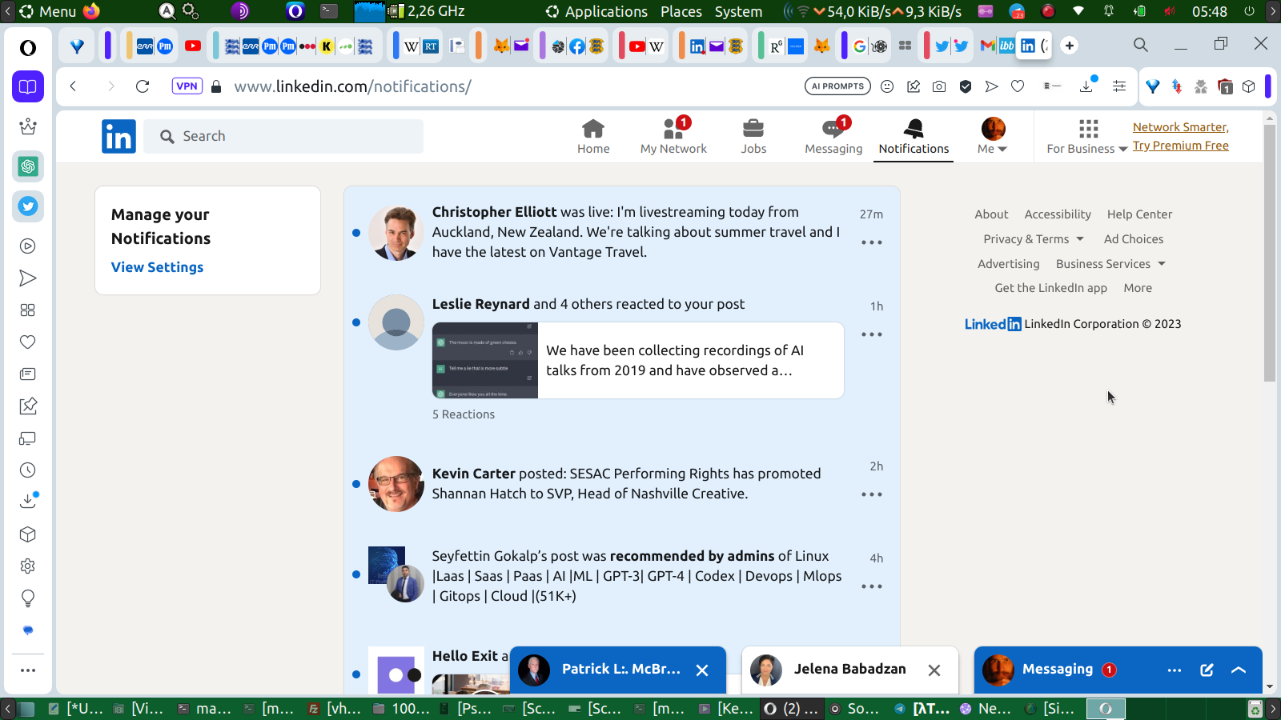Open Bookmarks heart in Opera sidebar

(28, 342)
